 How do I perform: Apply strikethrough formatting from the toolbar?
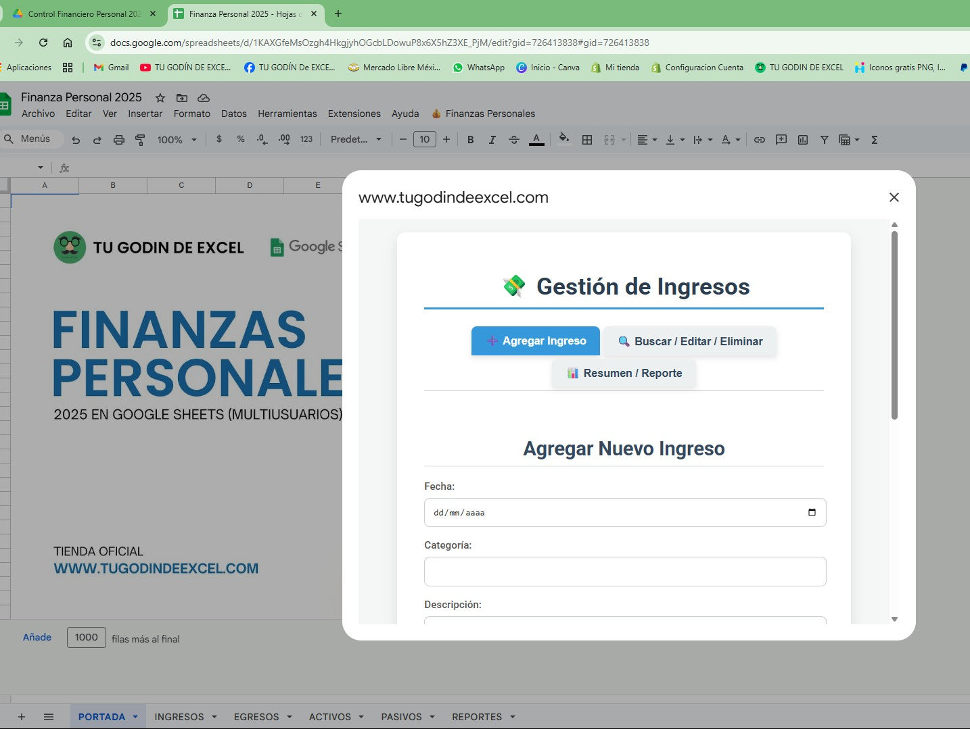coord(514,140)
